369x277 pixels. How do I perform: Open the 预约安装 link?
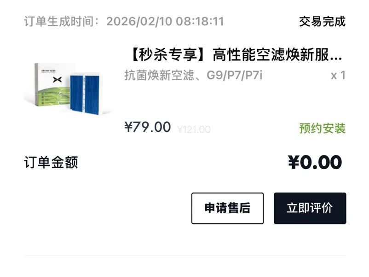point(322,128)
